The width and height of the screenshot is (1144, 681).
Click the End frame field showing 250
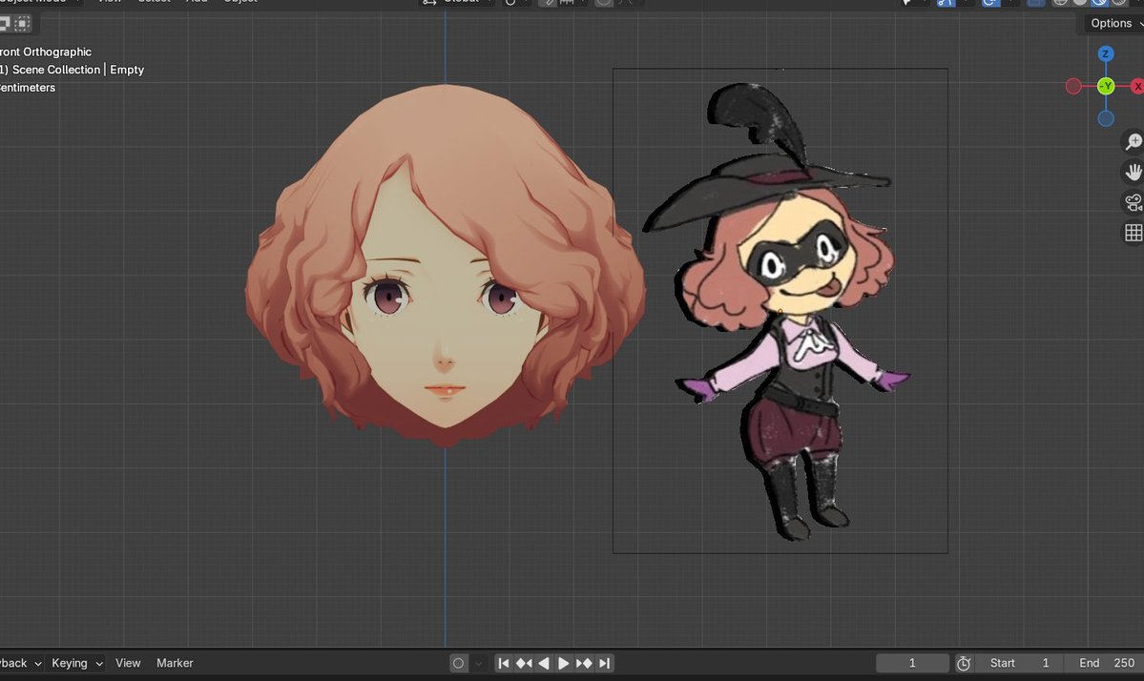coord(1106,663)
